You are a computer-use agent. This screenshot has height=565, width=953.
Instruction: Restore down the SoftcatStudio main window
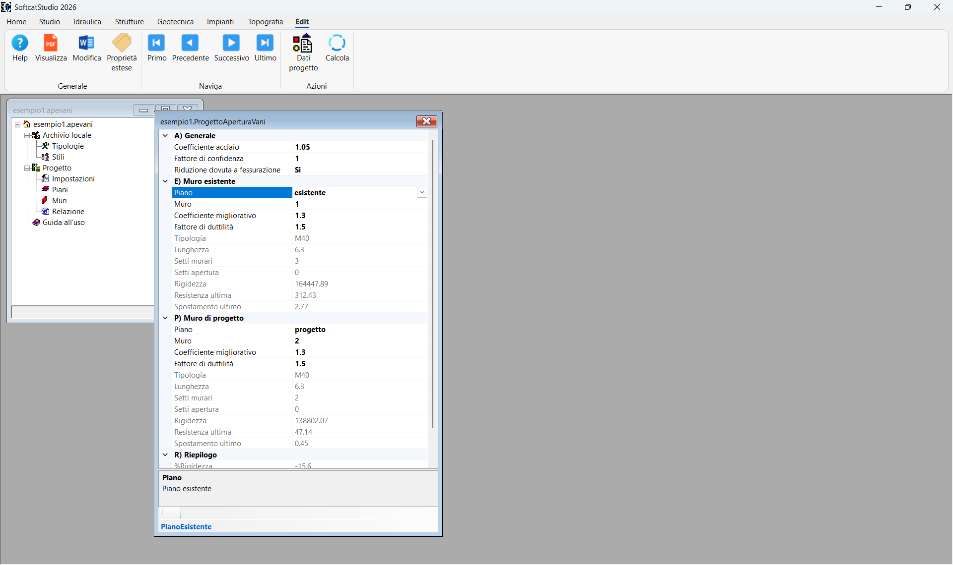(908, 7)
